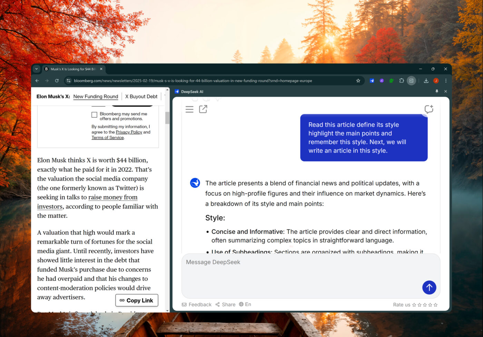
Task: Click the open in new window icon
Action: click(203, 109)
